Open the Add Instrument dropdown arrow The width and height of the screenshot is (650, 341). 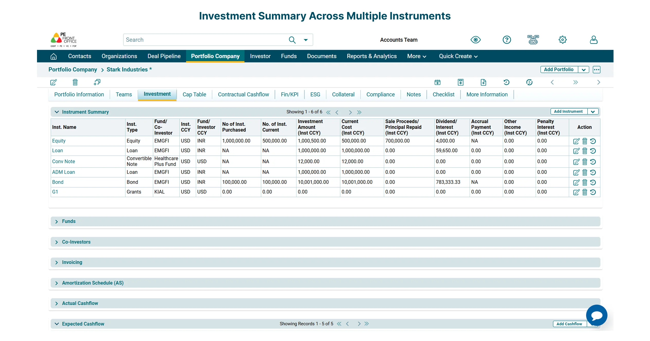[593, 112]
